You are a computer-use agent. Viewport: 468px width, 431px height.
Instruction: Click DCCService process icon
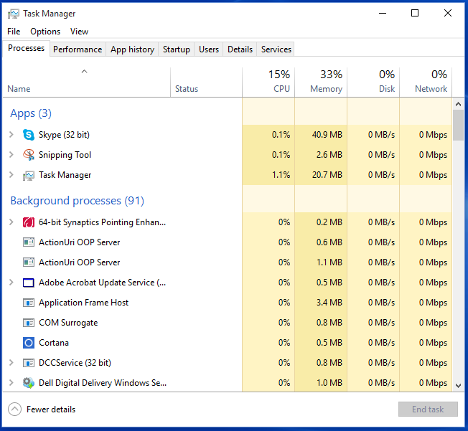[29, 363]
